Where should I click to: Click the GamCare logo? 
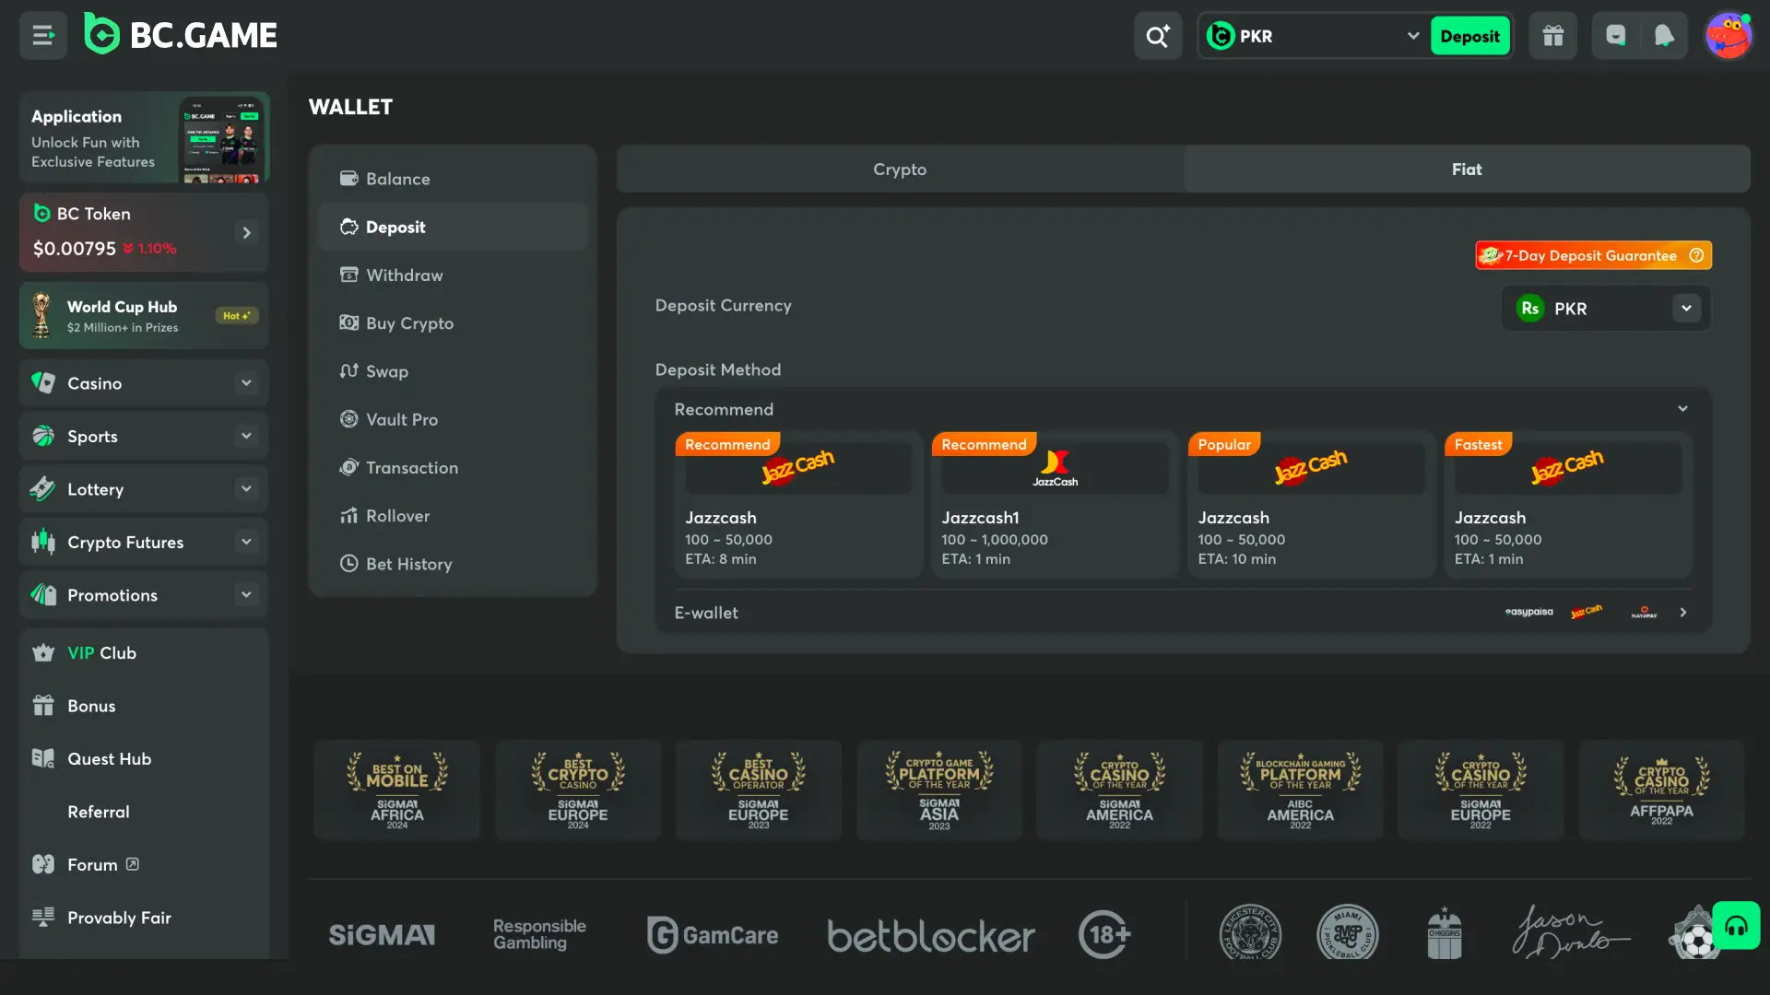pos(713,935)
